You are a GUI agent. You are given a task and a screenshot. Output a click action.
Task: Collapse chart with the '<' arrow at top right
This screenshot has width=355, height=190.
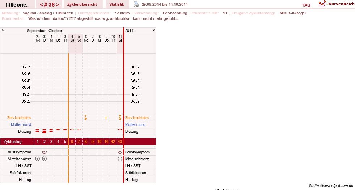coord(153,30)
